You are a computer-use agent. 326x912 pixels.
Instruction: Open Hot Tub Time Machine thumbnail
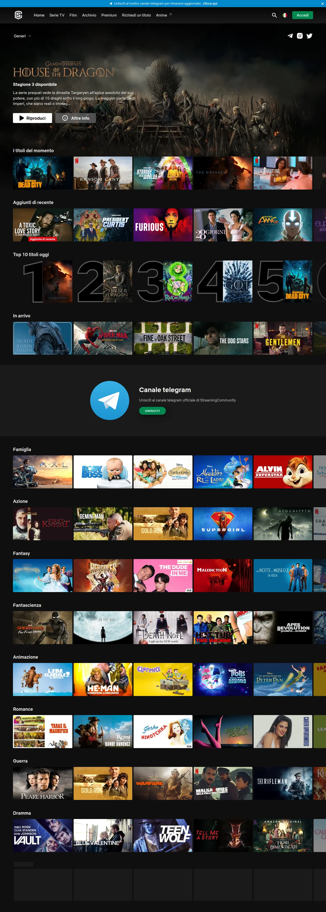coord(223,628)
